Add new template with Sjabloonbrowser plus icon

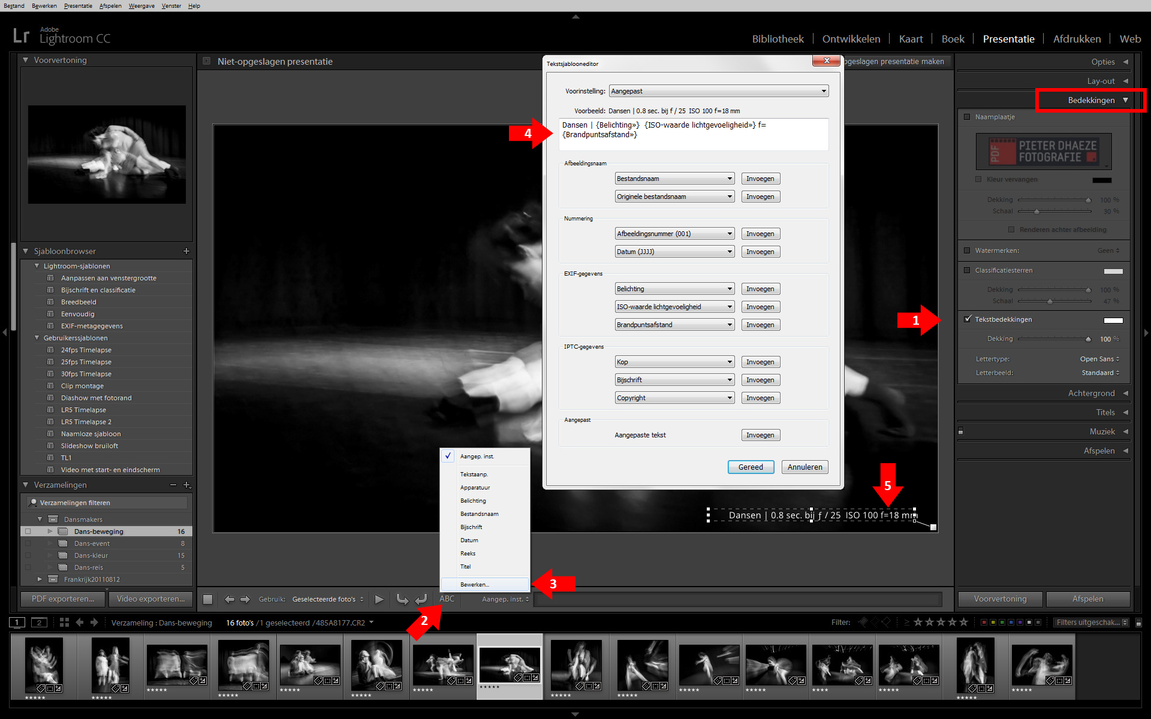(186, 251)
